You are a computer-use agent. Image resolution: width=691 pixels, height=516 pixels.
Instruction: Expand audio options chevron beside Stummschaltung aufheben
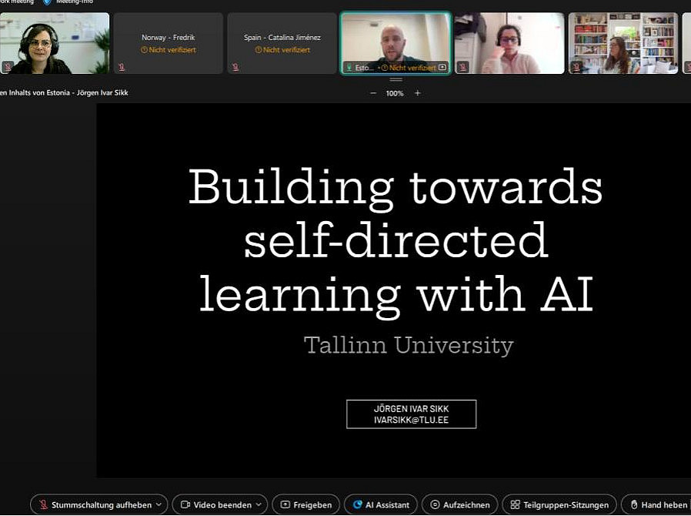coord(159,504)
